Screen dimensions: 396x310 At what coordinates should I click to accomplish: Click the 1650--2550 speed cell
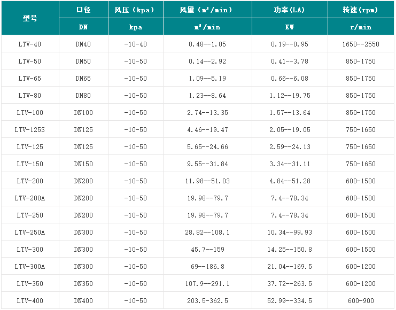361,44
